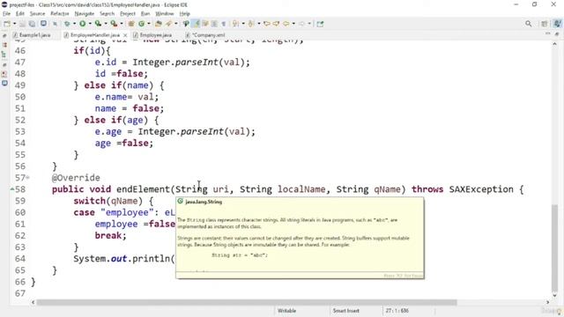Run the program with green Run icon
Image resolution: width=564 pixels, height=317 pixels.
point(82,24)
